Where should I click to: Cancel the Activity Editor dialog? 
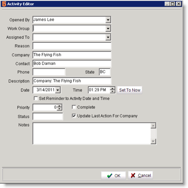pyautogui.click(x=140, y=176)
